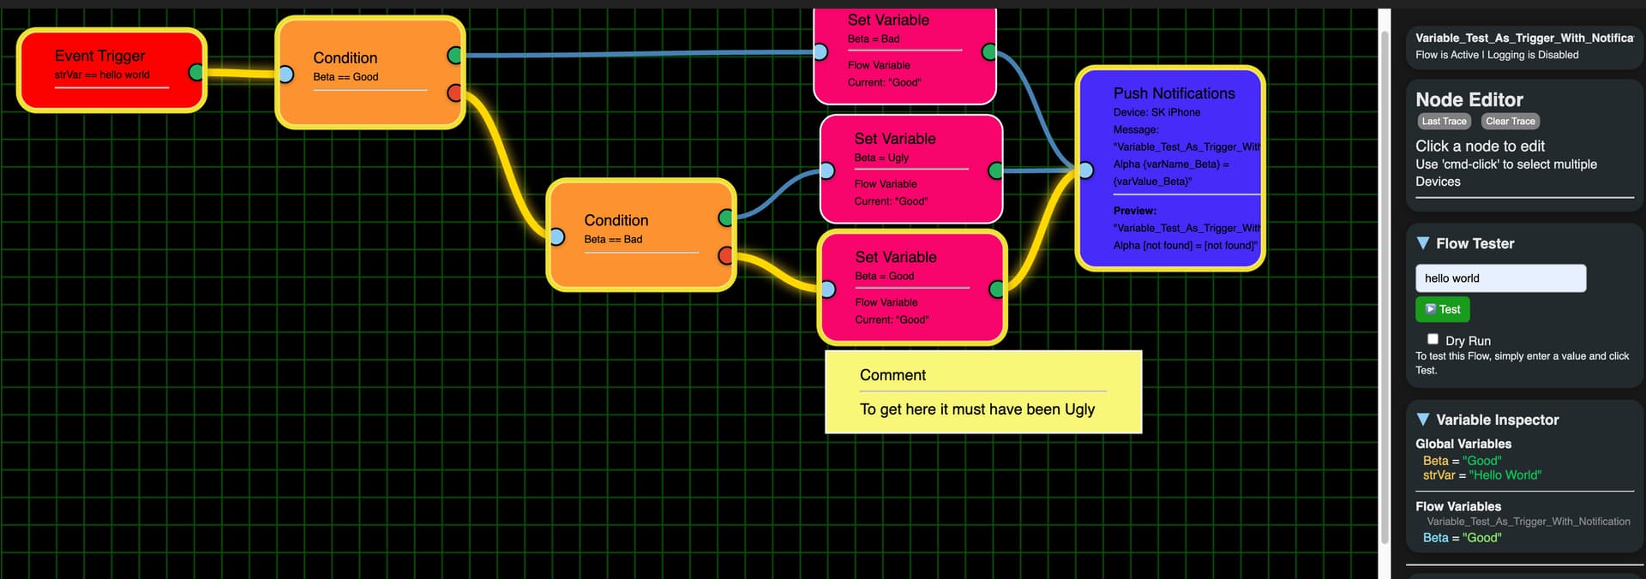The image size is (1646, 579).
Task: Click input port of Set Variable Beta = Good
Action: [x=828, y=289]
